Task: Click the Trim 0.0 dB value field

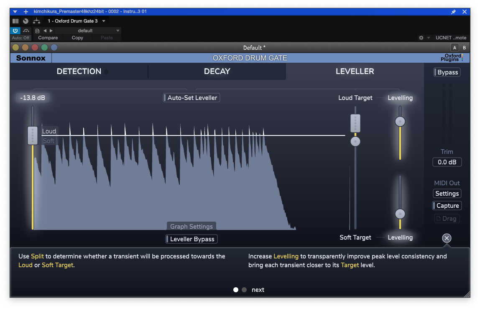Action: click(447, 162)
